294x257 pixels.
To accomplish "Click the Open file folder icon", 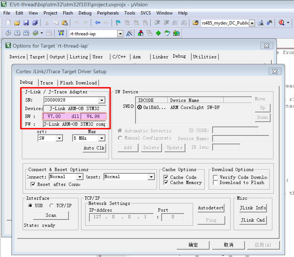I will coord(17,23).
